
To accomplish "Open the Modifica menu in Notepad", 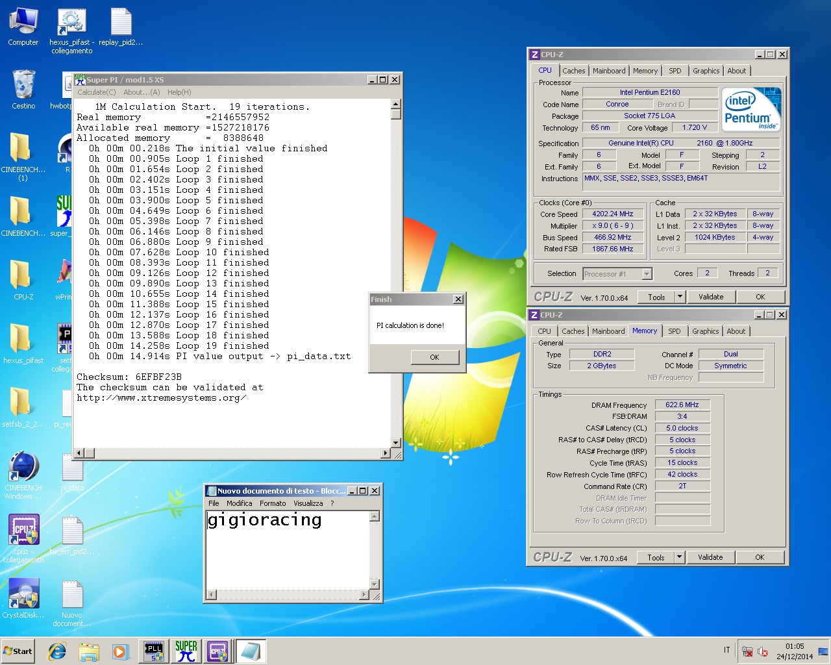I will tap(240, 503).
